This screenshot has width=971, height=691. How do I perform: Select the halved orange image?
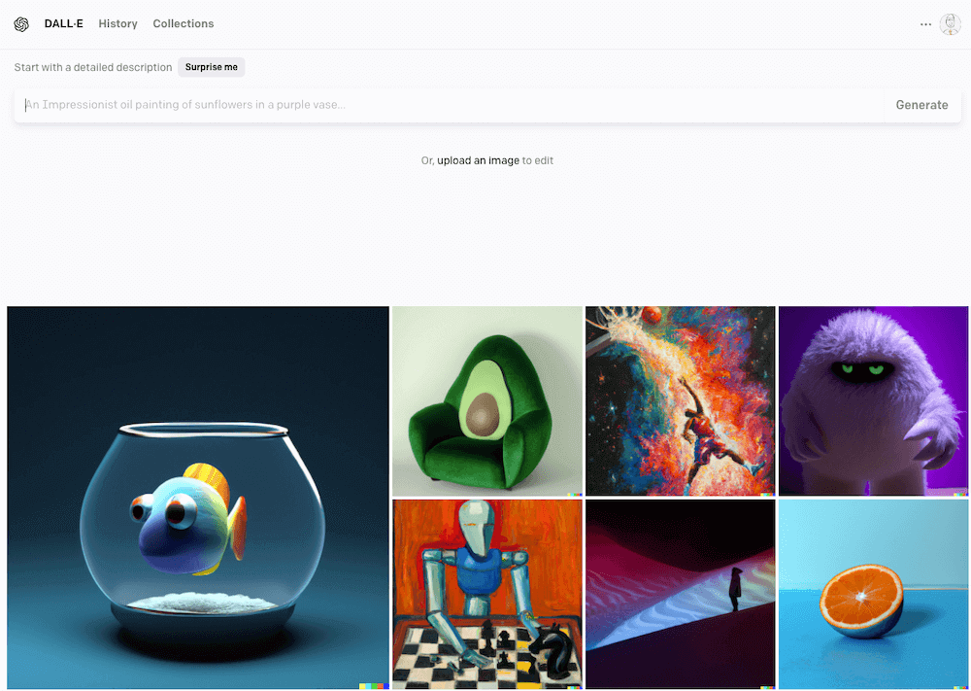(x=873, y=595)
